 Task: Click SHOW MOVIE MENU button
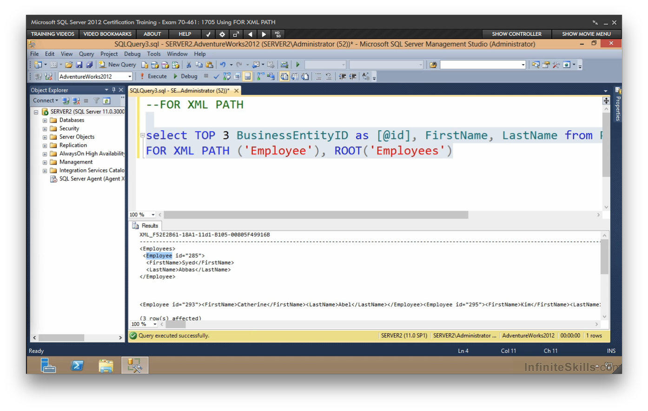tap(586, 34)
